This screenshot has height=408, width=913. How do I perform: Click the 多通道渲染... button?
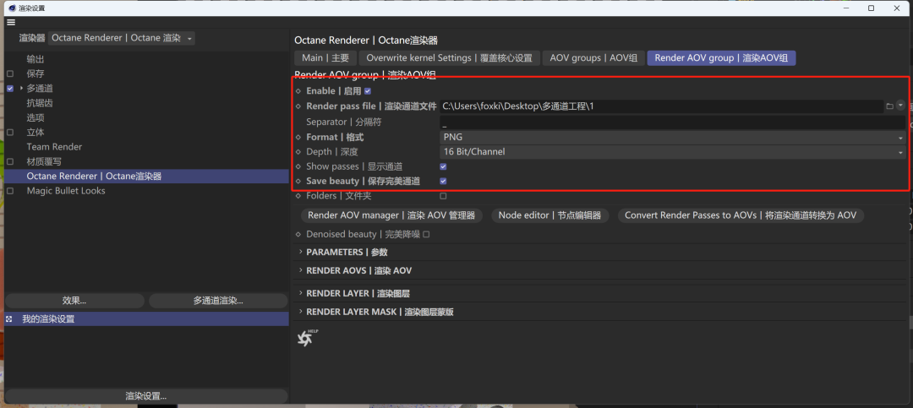click(218, 301)
